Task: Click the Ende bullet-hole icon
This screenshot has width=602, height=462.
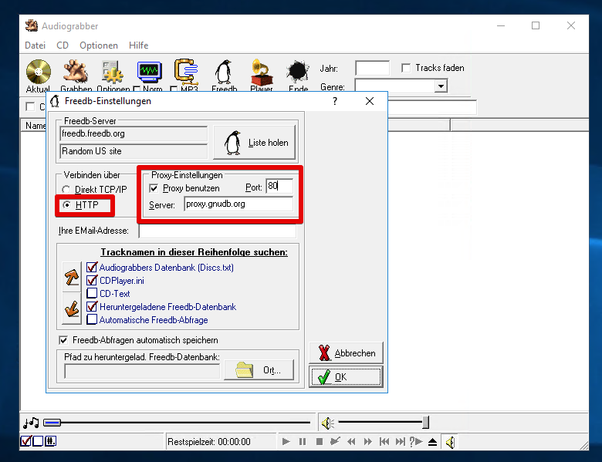Action: [x=298, y=73]
